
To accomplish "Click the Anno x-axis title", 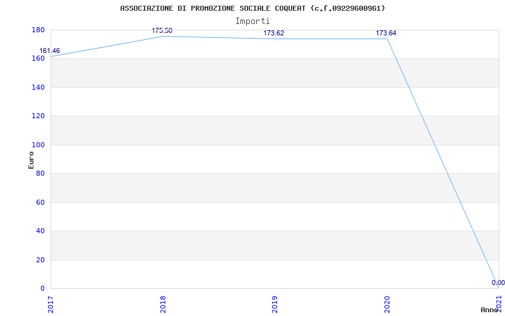I will coord(490,310).
